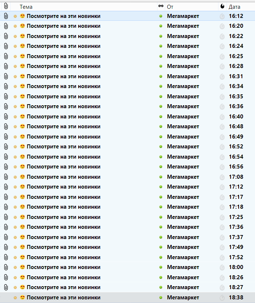
Task: Toggle read status dot of 18:26 message
Action: (x=160, y=277)
